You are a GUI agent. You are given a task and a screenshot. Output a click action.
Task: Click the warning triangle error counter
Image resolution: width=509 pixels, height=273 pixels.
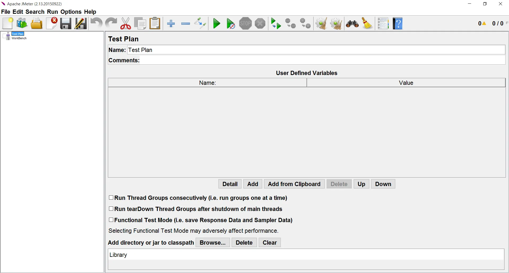click(484, 23)
